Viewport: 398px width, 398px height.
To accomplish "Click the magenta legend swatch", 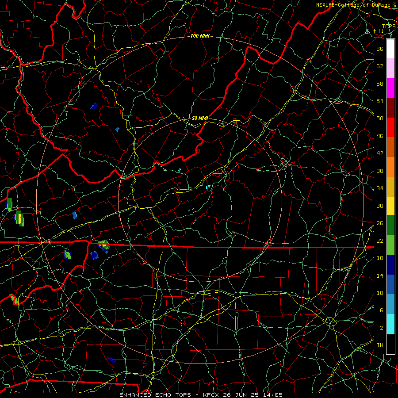I will pos(390,88).
